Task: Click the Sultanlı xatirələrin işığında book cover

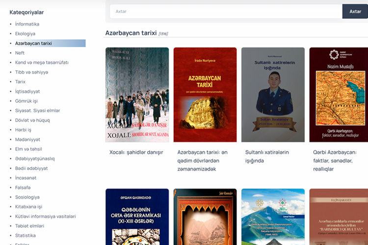Action: (x=273, y=95)
